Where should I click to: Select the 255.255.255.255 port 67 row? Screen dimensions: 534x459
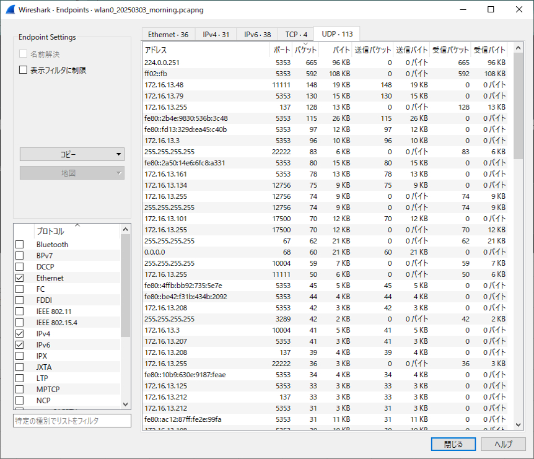coord(325,241)
